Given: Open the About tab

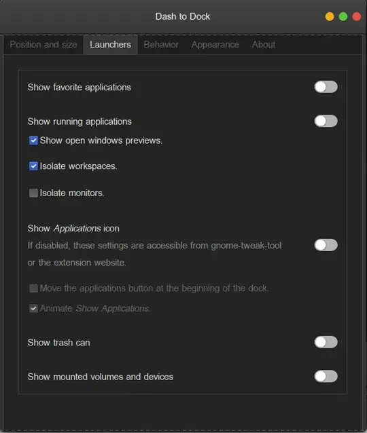Looking at the screenshot, I should coord(263,45).
